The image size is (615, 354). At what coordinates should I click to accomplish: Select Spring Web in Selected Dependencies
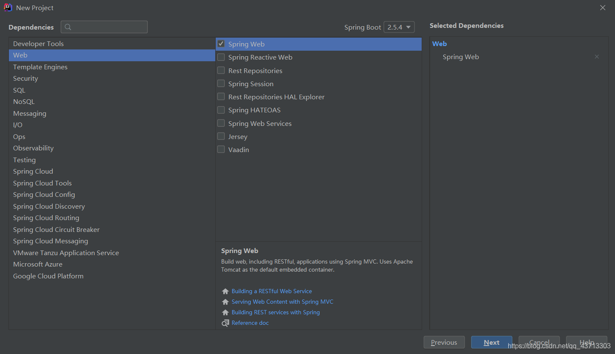coord(461,57)
